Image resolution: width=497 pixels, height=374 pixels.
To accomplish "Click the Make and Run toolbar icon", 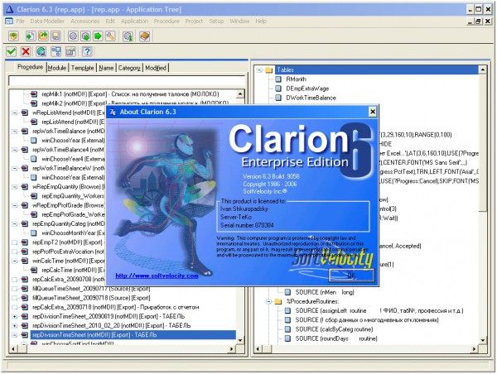I will pyautogui.click(x=85, y=36).
